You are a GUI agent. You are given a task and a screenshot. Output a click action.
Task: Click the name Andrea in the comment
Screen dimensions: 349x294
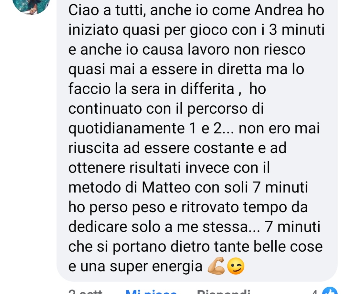click(279, 10)
